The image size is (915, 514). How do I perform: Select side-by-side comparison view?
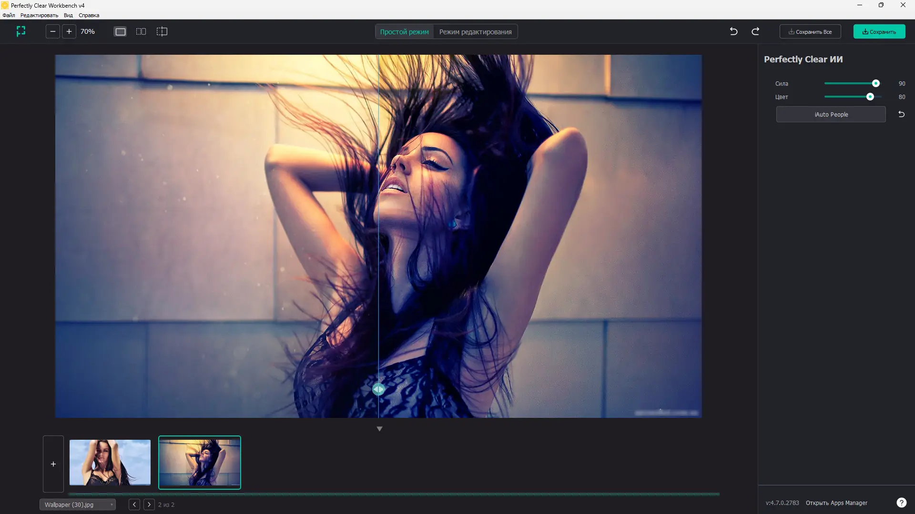coord(141,31)
